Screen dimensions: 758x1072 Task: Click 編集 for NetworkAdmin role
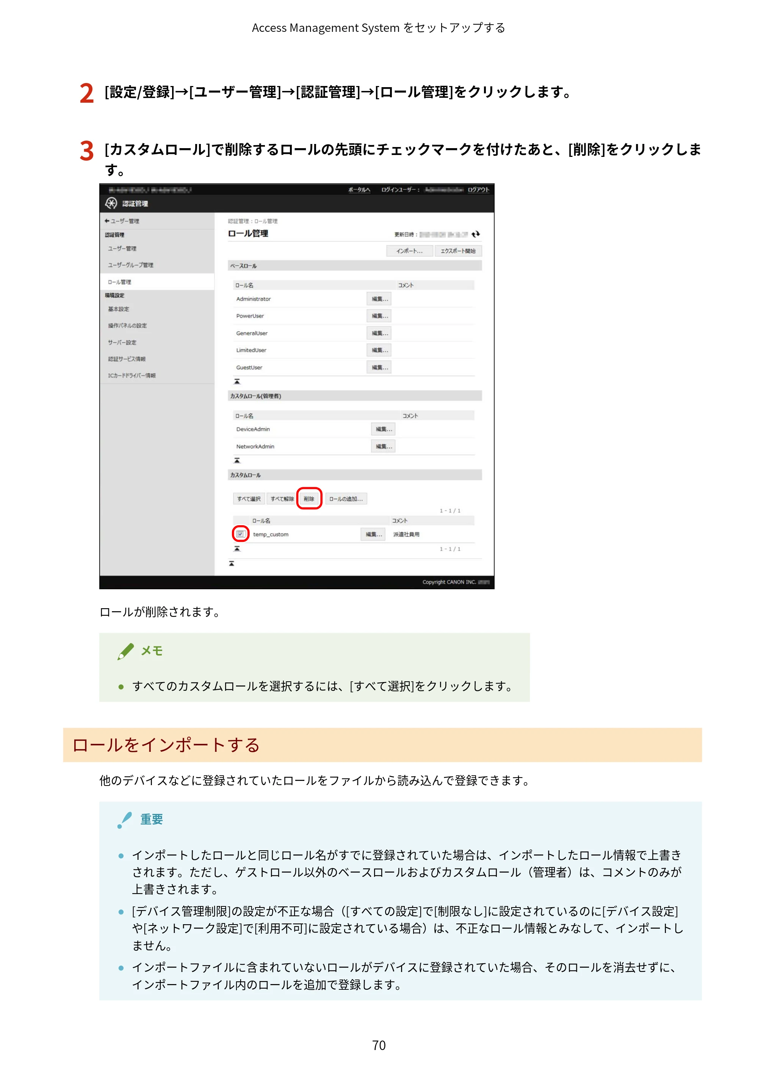click(384, 446)
